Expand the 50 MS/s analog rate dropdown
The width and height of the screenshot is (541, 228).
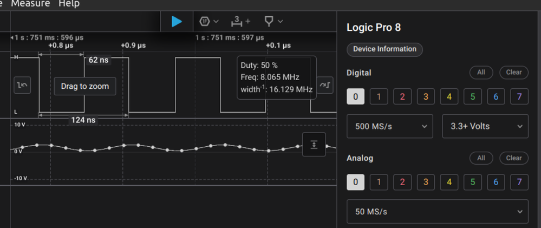pyautogui.click(x=437, y=211)
